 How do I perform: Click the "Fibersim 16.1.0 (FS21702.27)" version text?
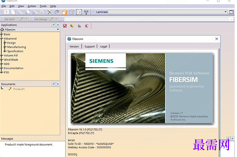85,130
